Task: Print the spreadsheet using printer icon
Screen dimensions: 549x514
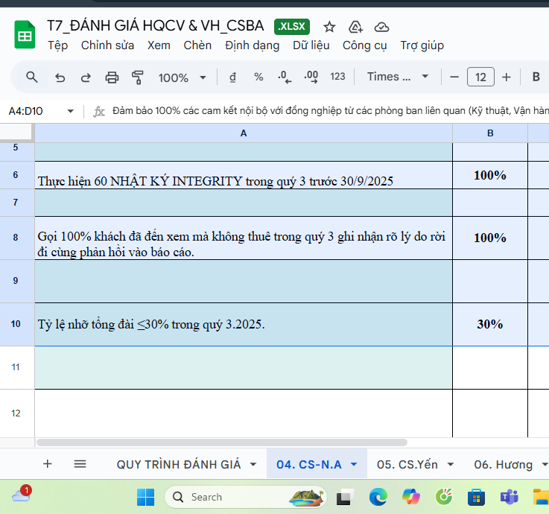Action: click(112, 77)
